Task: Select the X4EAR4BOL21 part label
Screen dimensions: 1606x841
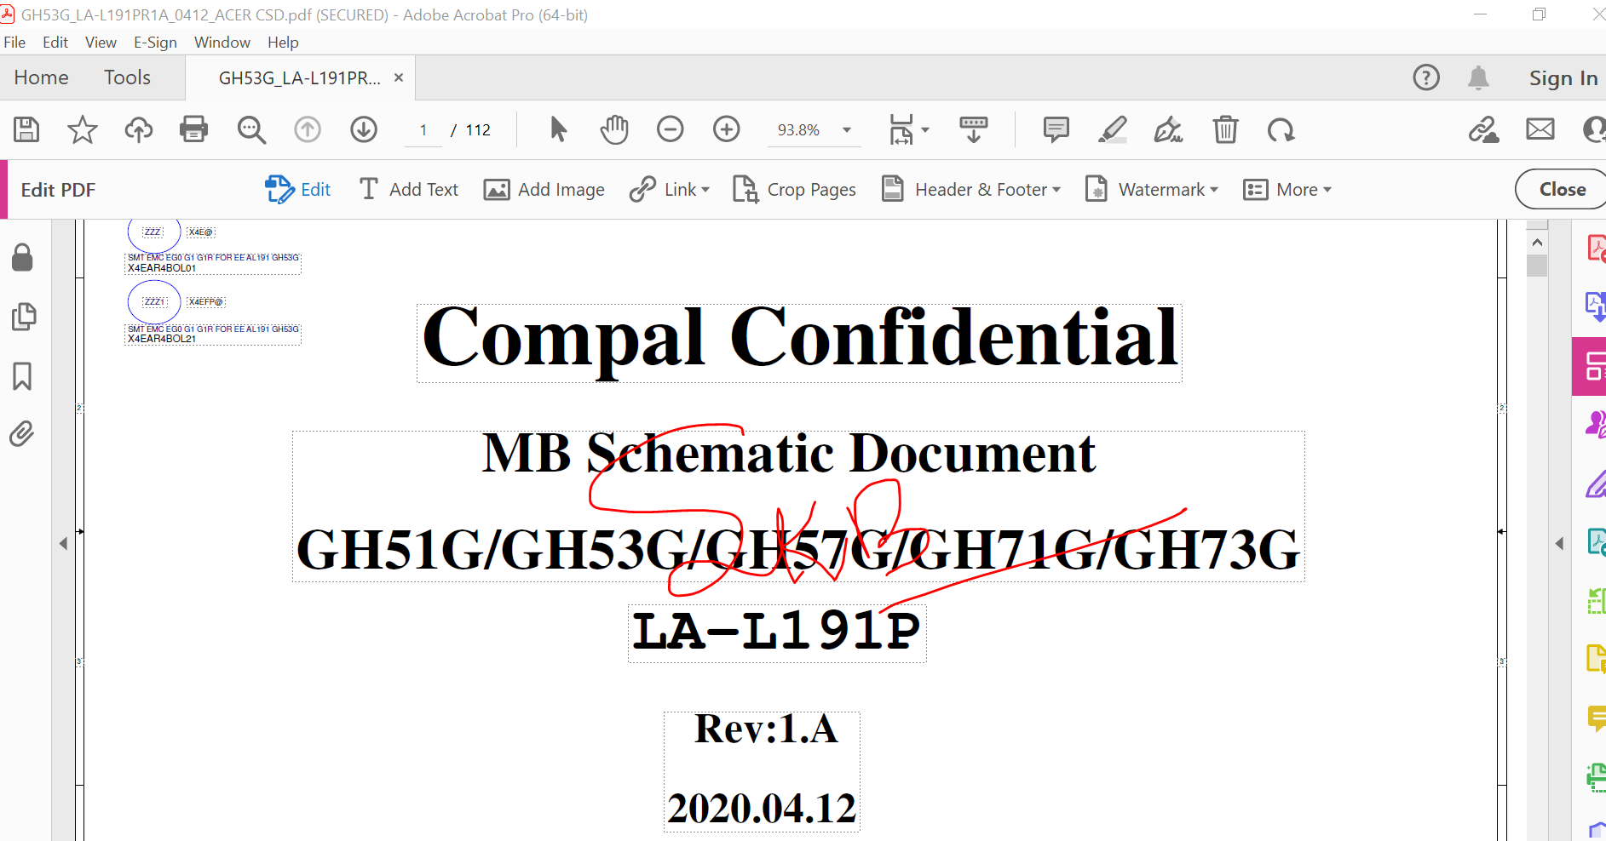Action: tap(162, 339)
